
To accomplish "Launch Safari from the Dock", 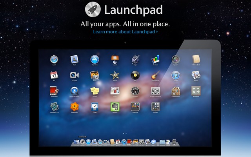I will pos(100,142).
